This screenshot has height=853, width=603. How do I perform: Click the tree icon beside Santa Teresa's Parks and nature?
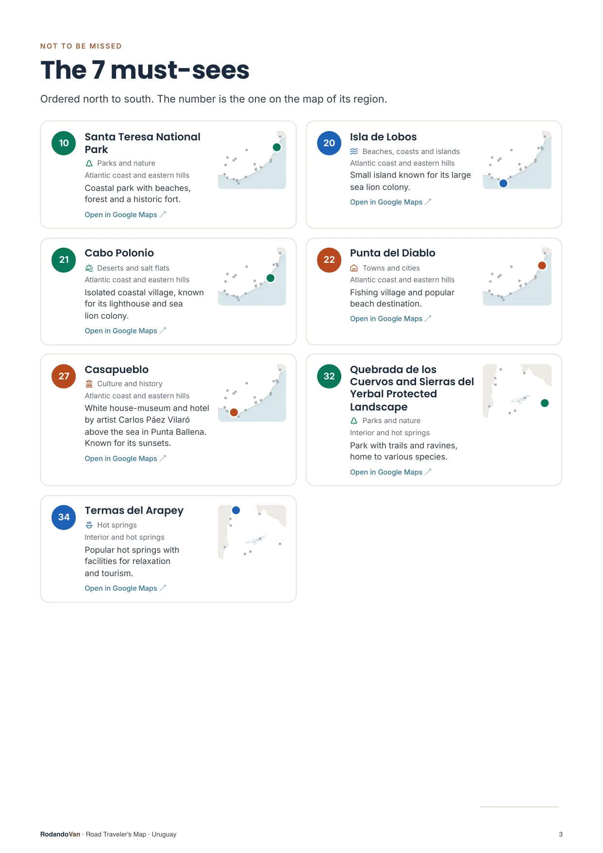(89, 163)
